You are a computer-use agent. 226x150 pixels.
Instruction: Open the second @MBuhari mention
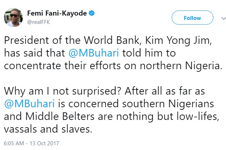(29, 104)
